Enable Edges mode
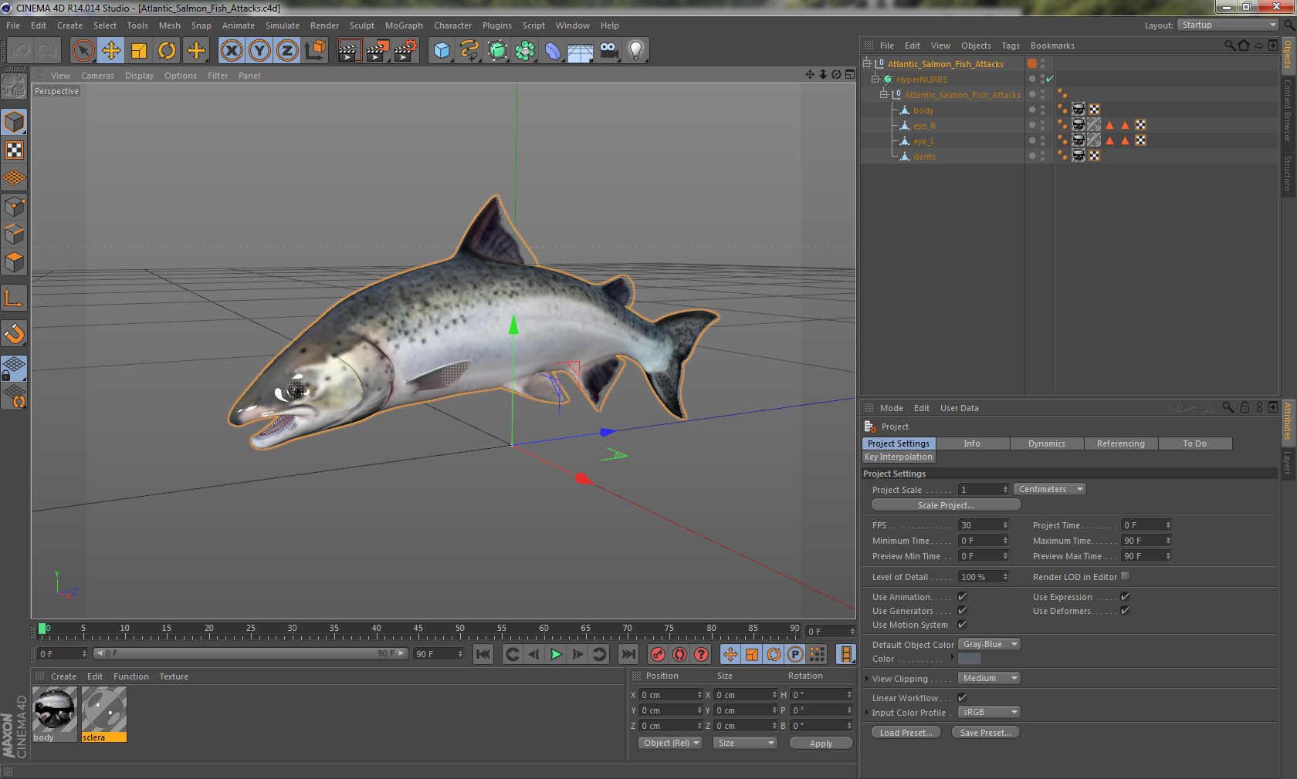This screenshot has width=1297, height=779. tap(14, 234)
